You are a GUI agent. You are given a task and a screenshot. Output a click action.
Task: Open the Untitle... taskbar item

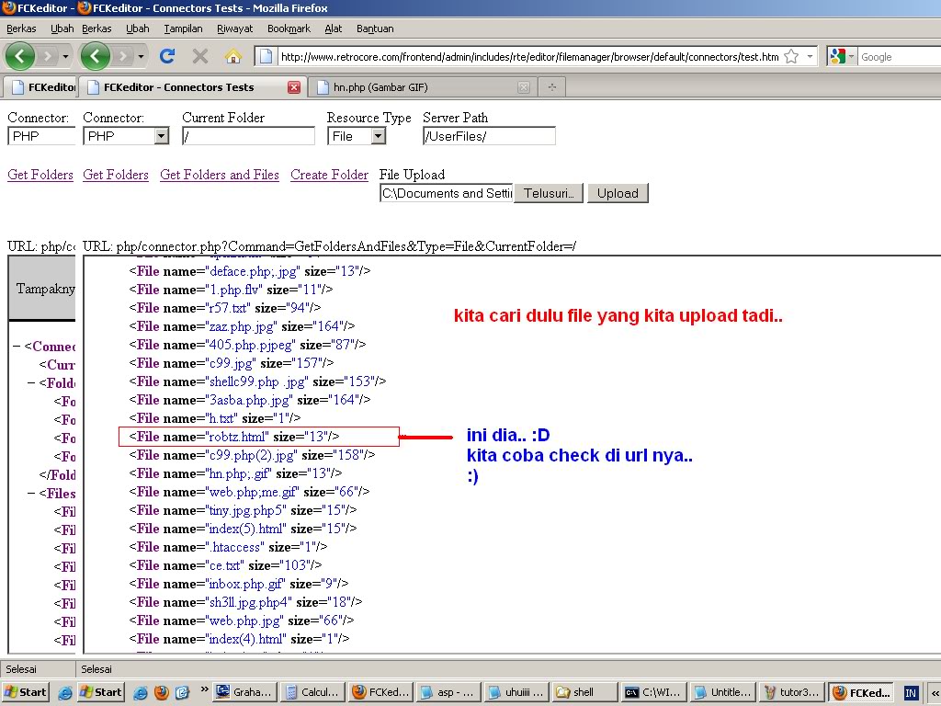[x=723, y=692]
